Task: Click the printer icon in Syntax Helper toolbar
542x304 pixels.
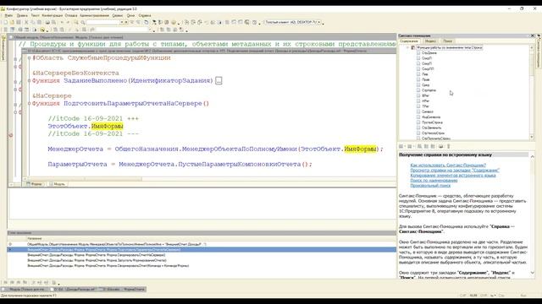Action: pos(440,146)
